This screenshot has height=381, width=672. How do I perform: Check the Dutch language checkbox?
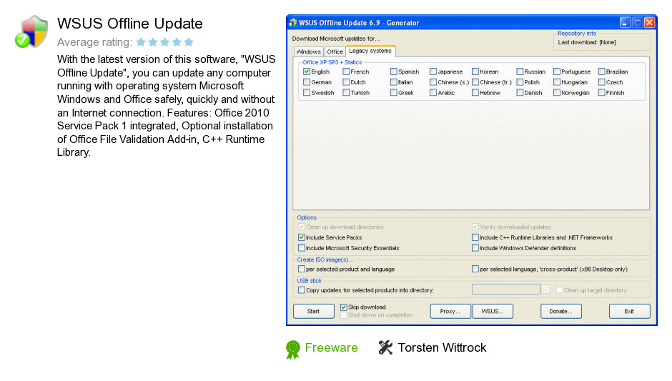(346, 82)
